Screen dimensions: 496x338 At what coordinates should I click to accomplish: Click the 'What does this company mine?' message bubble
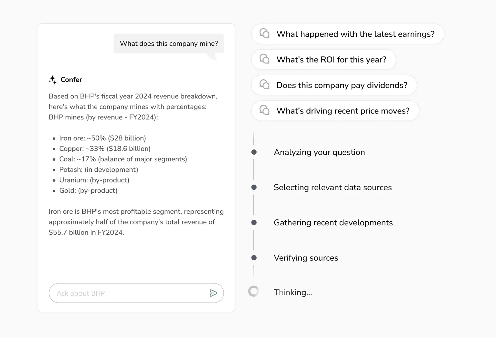point(169,43)
